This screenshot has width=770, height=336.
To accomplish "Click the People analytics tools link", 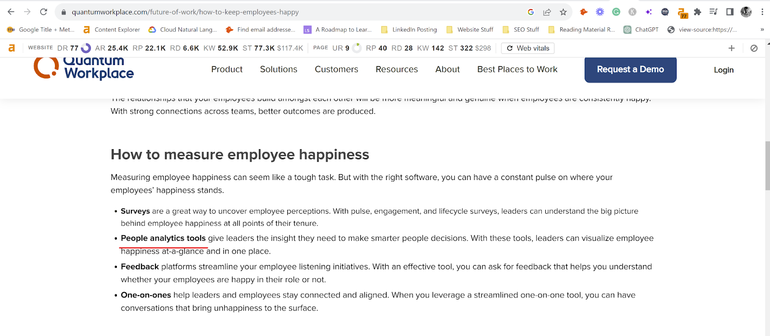I will pos(163,238).
